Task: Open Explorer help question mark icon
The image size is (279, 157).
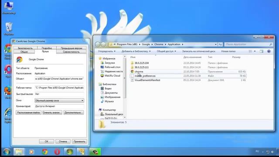Action: point(269,51)
